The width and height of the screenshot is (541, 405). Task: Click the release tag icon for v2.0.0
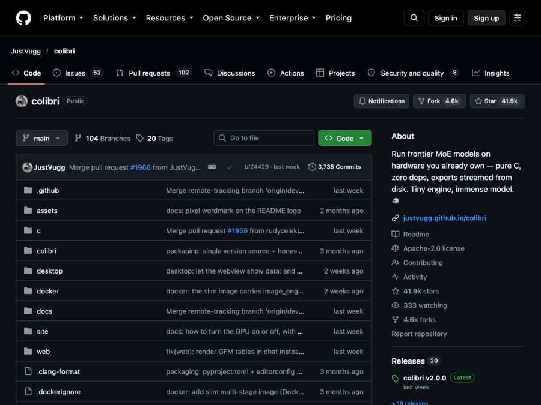(x=396, y=379)
